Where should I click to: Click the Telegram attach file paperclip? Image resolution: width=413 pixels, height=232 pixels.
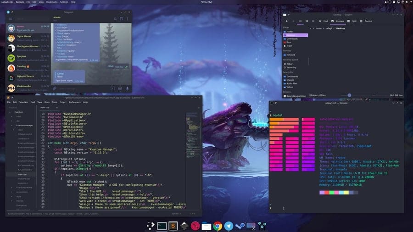(55, 88)
